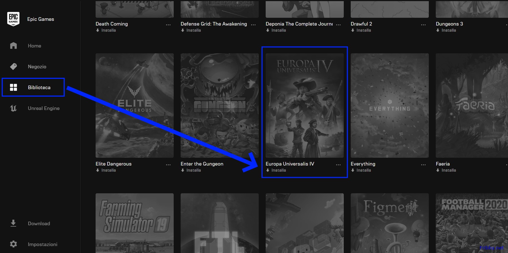Click the Home house icon
Image resolution: width=508 pixels, height=253 pixels.
click(x=13, y=46)
